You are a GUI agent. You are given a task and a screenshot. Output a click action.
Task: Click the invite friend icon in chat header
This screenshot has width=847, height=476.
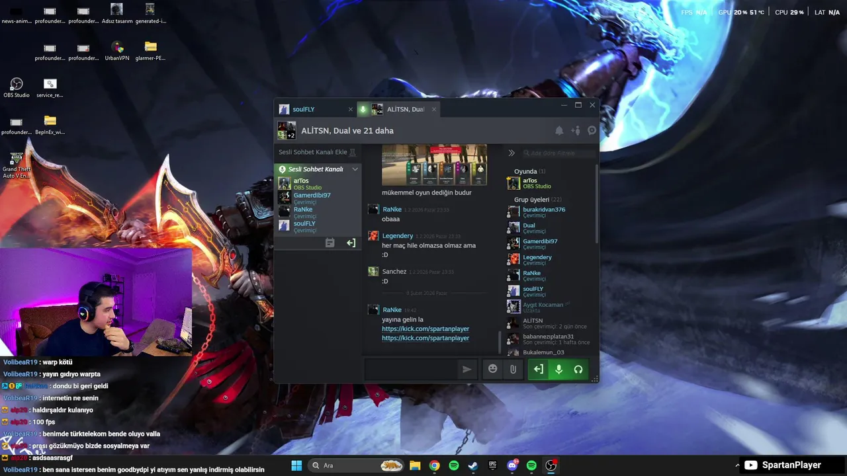coord(576,131)
